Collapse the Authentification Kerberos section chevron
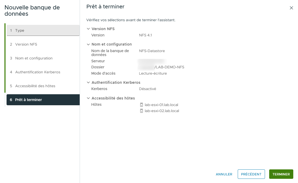Image resolution: width=298 pixels, height=183 pixels. click(88, 82)
